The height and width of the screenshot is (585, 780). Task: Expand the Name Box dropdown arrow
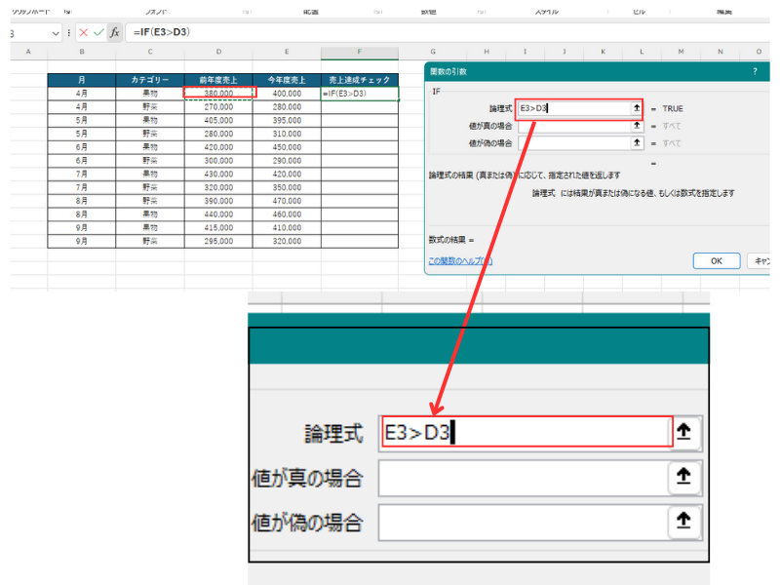click(55, 33)
